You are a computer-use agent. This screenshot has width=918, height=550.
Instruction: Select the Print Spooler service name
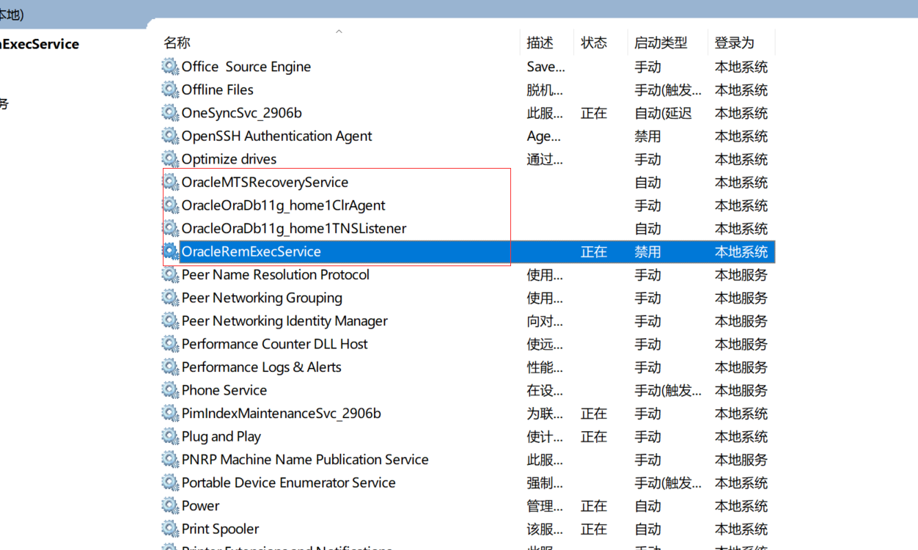tap(221, 529)
